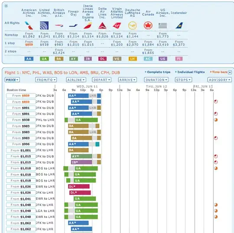Click advisory icon on second $859 row
234x233 pixels.
pos(216,102)
